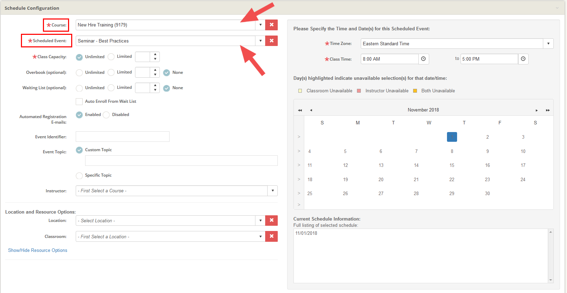Image resolution: width=567 pixels, height=293 pixels.
Task: Select the first week row of November
Action: (299, 137)
